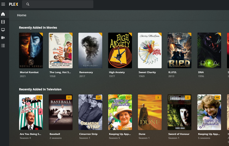The width and height of the screenshot is (229, 146).
Task: Click year 2021 under Mortal Kombat
Action: pos(23,76)
